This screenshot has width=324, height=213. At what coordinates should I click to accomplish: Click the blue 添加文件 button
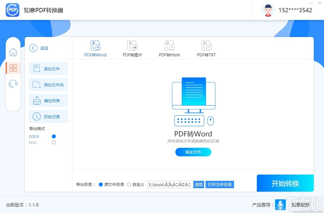pyautogui.click(x=193, y=152)
